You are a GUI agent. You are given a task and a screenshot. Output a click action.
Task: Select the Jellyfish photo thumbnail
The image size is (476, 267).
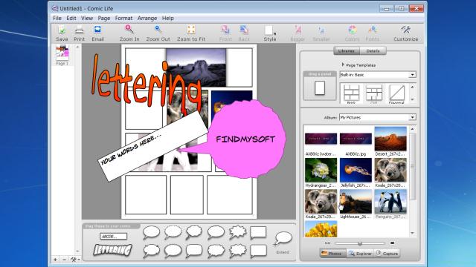pos(356,170)
